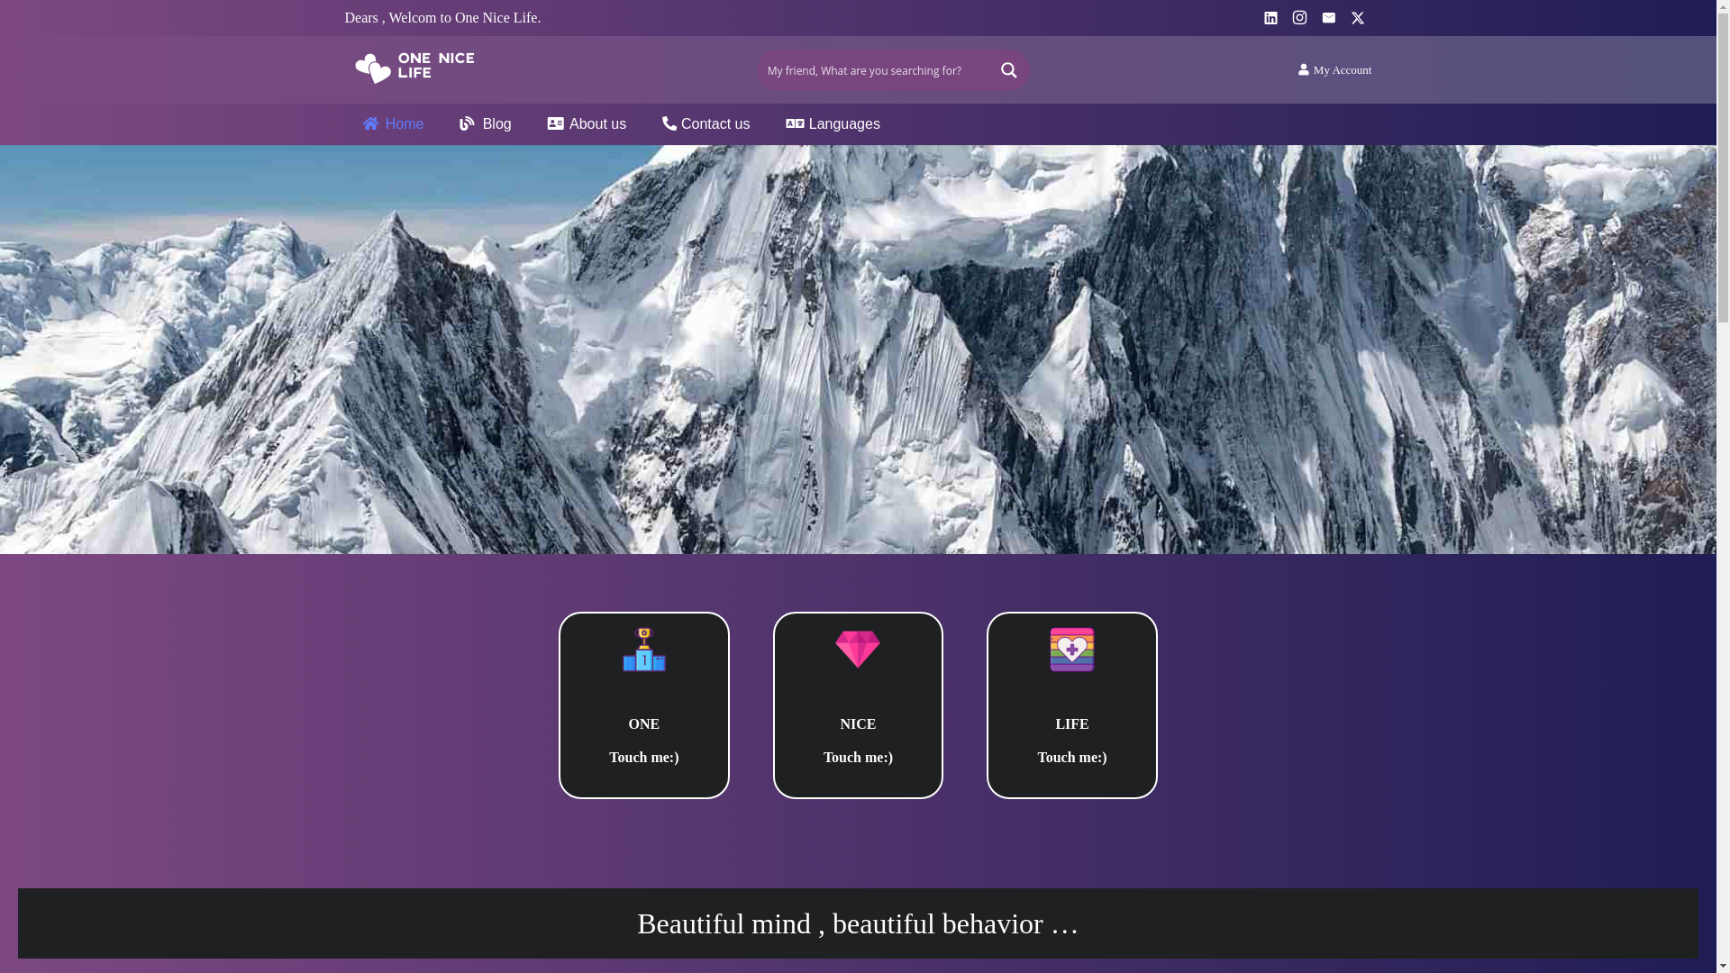Click the trophy podium icon on ONE card
Screen dimensions: 1730x973
tap(644, 650)
